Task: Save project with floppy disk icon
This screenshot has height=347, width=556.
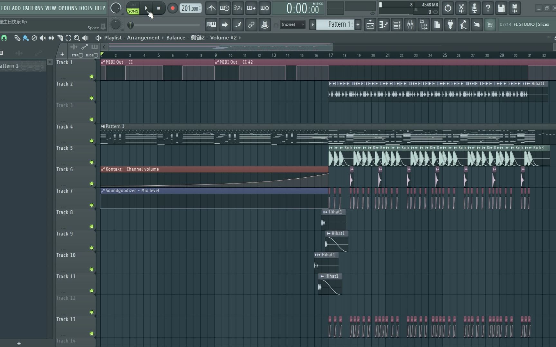Action: (x=501, y=8)
